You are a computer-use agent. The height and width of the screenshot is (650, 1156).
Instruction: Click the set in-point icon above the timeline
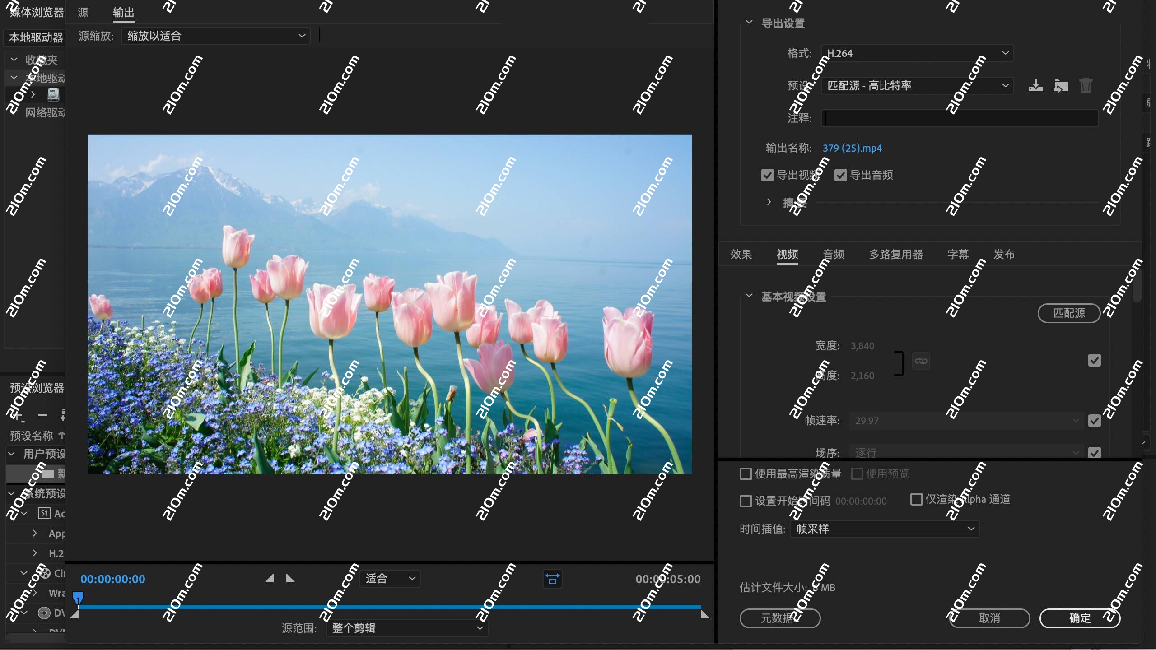click(270, 578)
